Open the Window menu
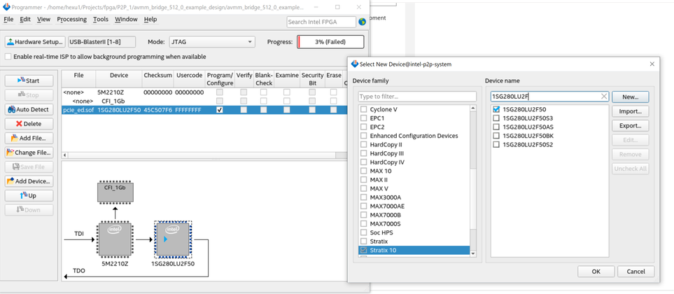The image size is (674, 294). click(127, 20)
